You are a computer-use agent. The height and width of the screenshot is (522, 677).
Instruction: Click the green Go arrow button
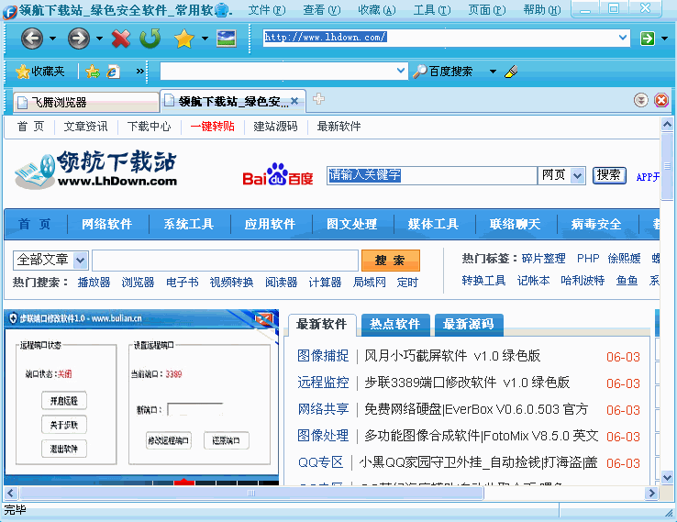click(648, 38)
